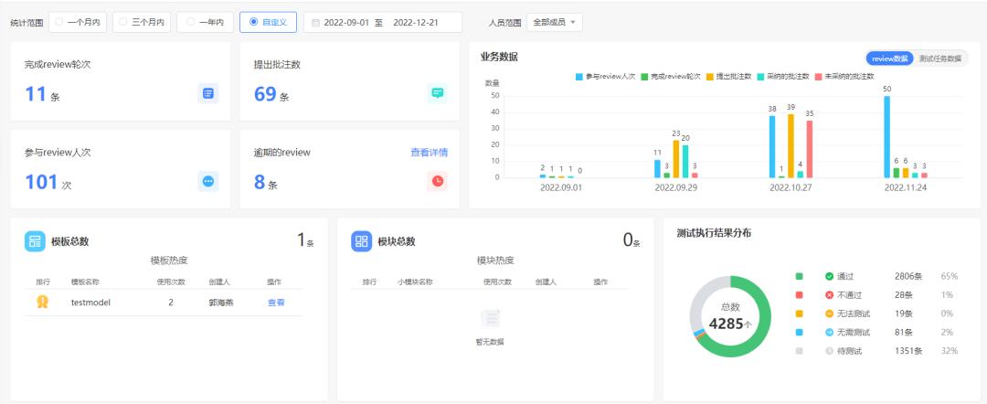Image resolution: width=987 pixels, height=404 pixels.
Task: Click the 65% percentage for 通过
Action: click(950, 276)
